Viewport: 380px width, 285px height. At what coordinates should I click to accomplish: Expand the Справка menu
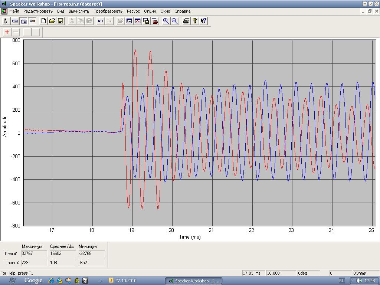(182, 11)
